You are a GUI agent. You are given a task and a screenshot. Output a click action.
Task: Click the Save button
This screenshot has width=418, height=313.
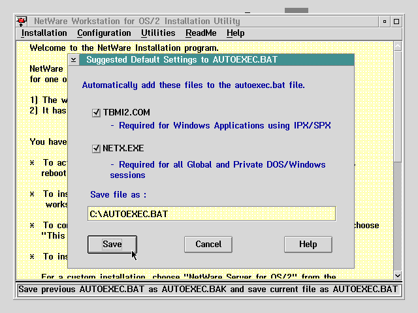pos(112,245)
